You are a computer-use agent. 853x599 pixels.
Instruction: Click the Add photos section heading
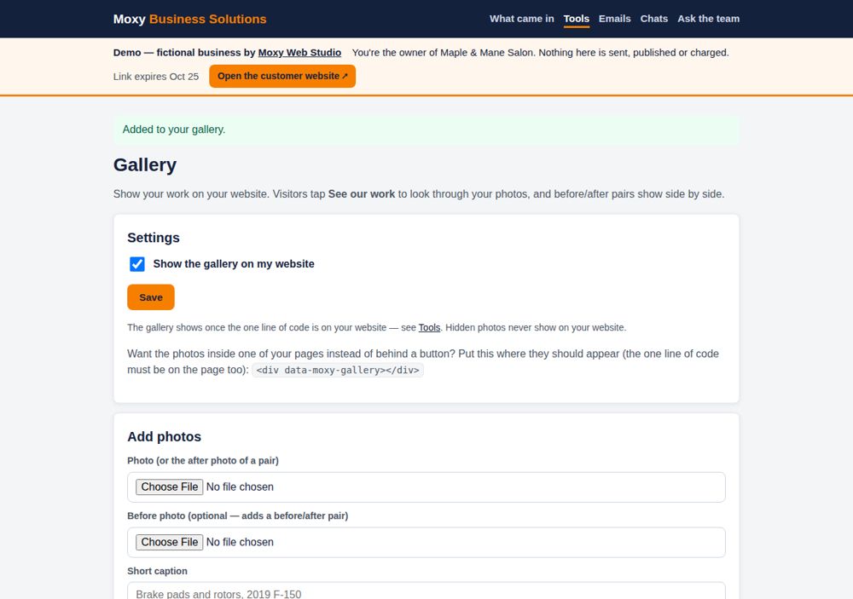pyautogui.click(x=165, y=436)
